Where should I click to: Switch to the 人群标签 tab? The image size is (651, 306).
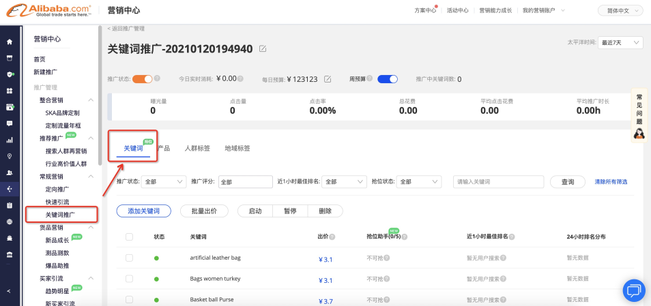click(197, 148)
